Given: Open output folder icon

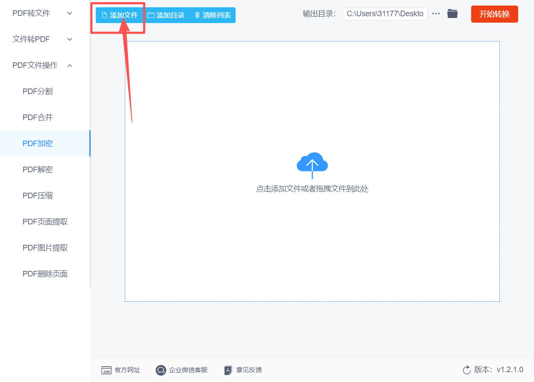Looking at the screenshot, I should point(452,14).
